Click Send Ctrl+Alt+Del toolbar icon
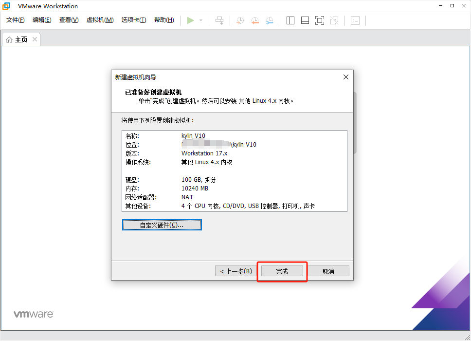The width and height of the screenshot is (471, 341). [219, 20]
